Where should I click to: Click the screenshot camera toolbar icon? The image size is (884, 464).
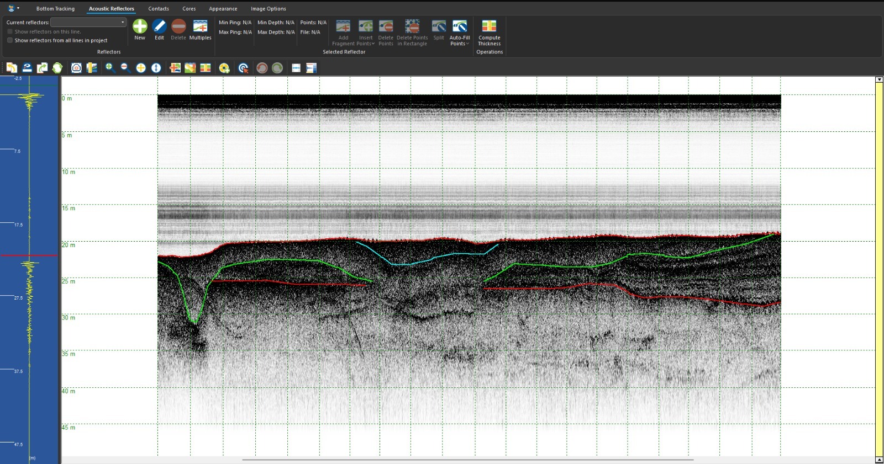click(76, 68)
